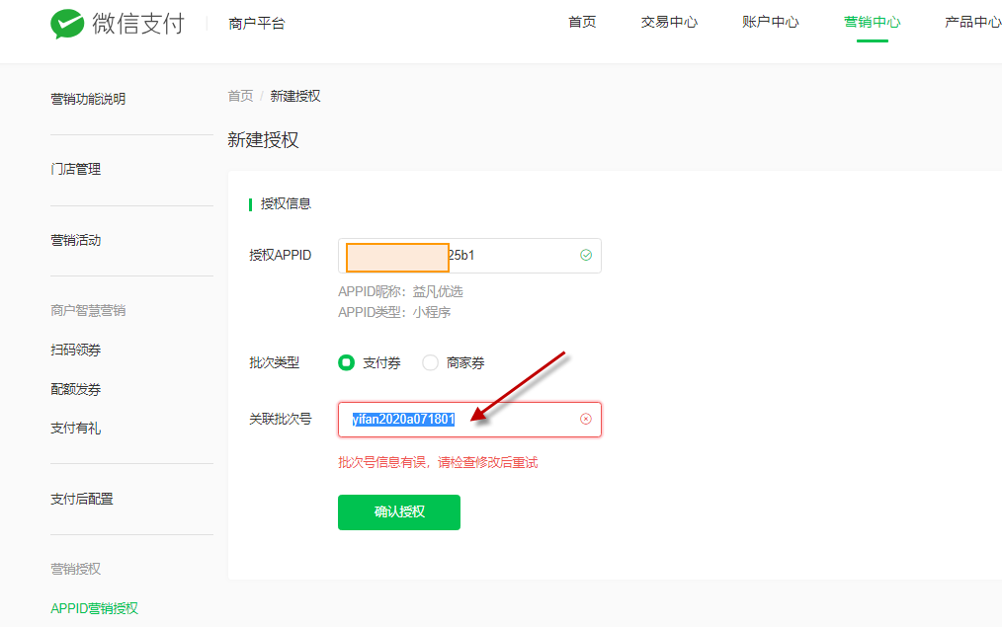Viewport: 1002px width, 627px height.
Task: Open 扫码领券 in the sidebar
Action: point(75,350)
